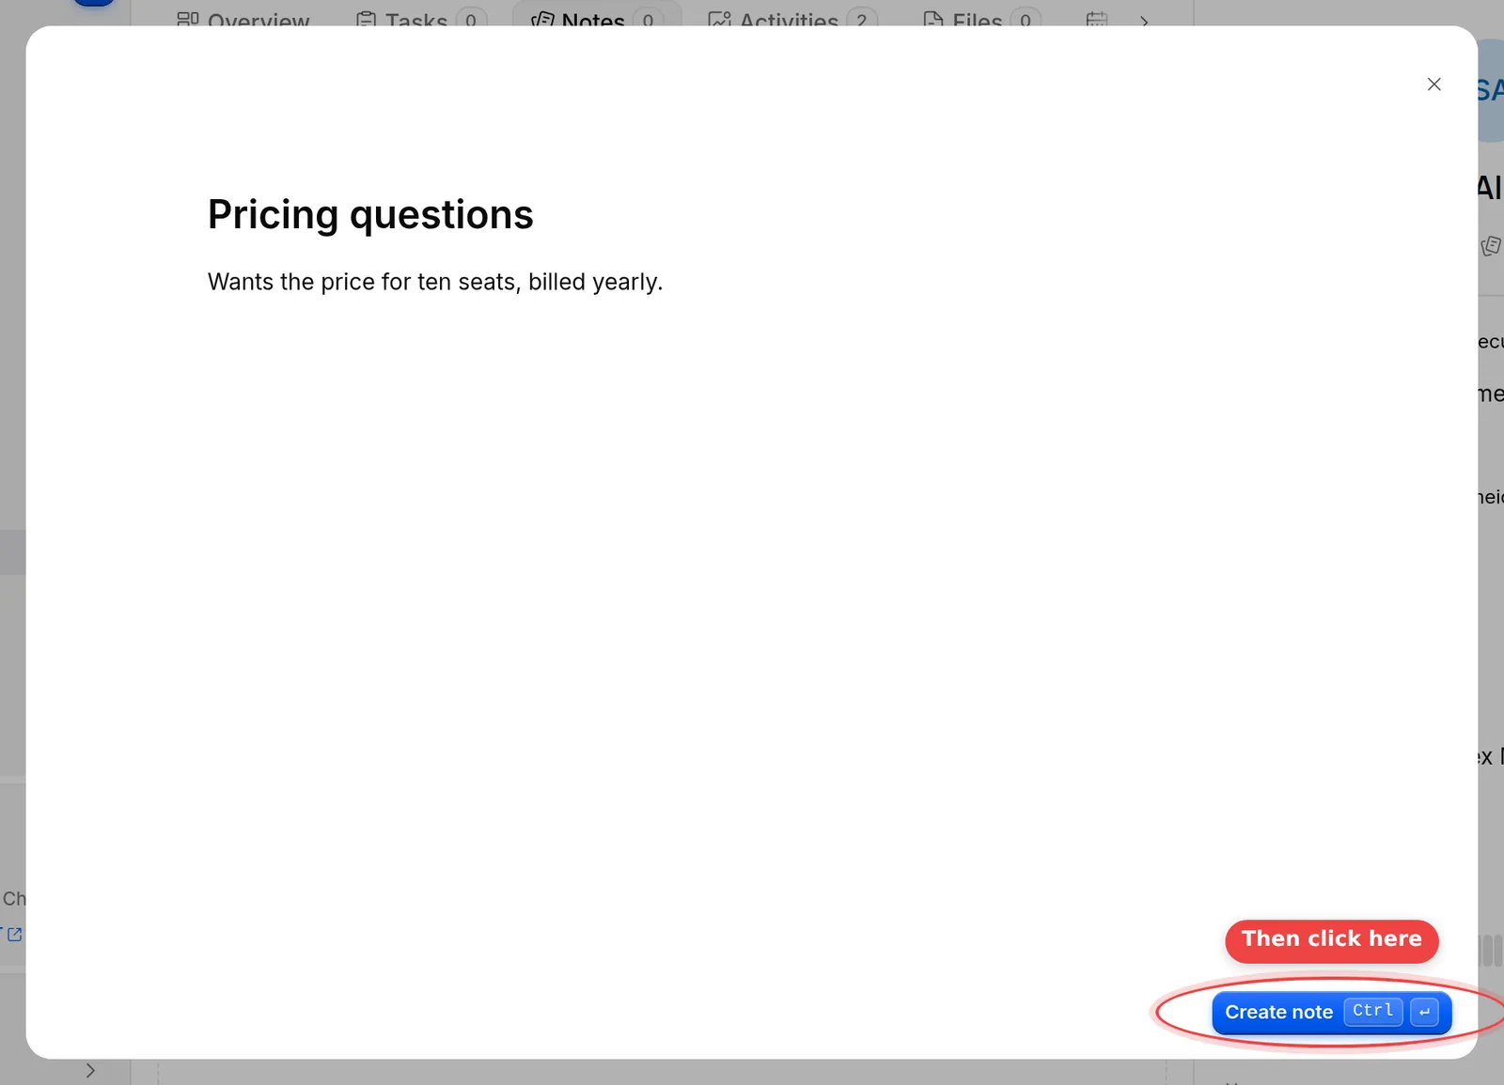Click the note body text about ten seats
Viewport: 1504px width, 1085px height.
pos(435,282)
